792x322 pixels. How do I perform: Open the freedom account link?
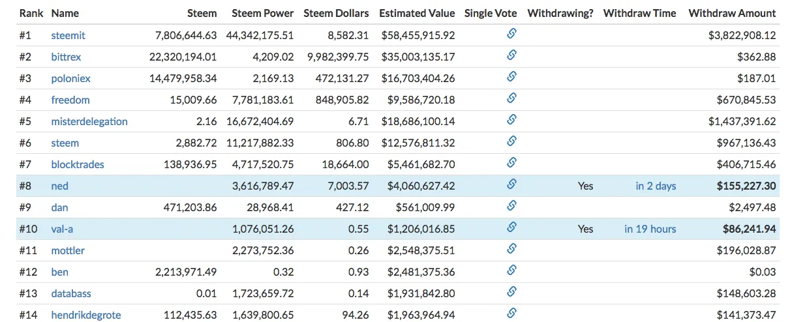point(70,100)
